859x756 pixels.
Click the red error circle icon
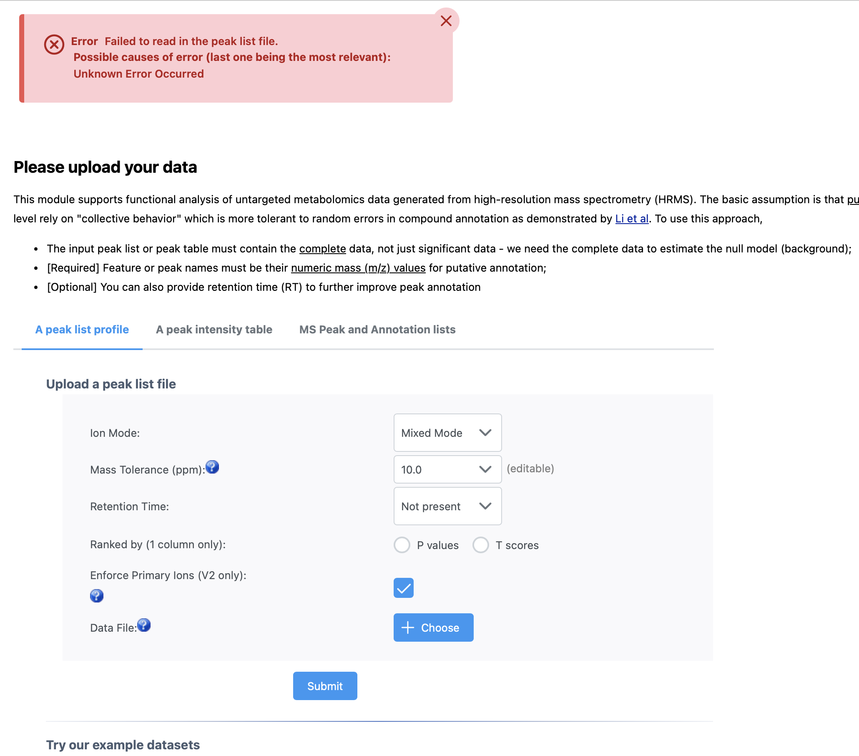pyautogui.click(x=54, y=45)
